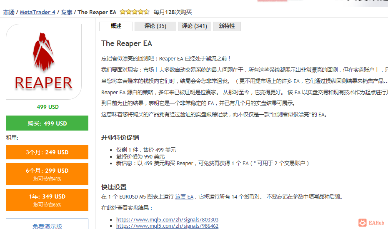Switch to the 评论 (341) tab

(x=195, y=26)
